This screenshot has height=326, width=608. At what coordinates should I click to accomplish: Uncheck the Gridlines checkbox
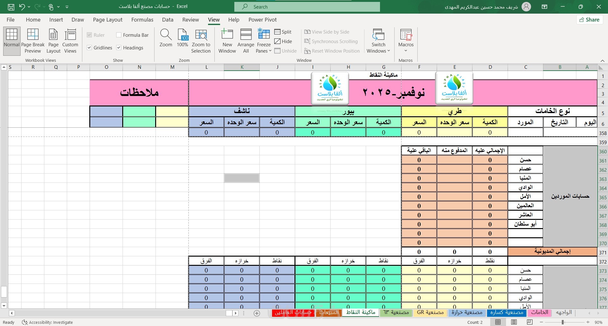click(x=89, y=48)
